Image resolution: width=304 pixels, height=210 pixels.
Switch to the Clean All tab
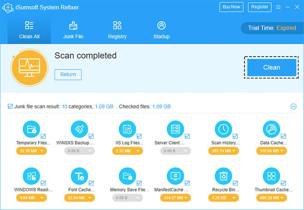point(29,30)
